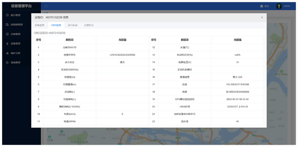Click the 统计分析 bar chart icon
This screenshot has height=147, width=298.
pos(7,53)
